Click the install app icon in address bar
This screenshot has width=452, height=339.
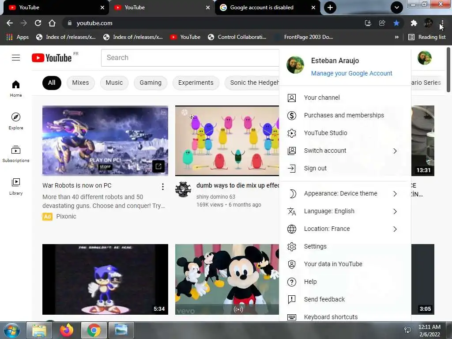coord(368,23)
